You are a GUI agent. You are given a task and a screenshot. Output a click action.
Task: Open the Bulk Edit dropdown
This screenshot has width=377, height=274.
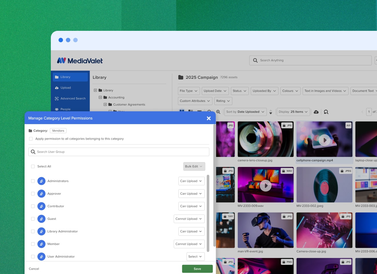194,166
